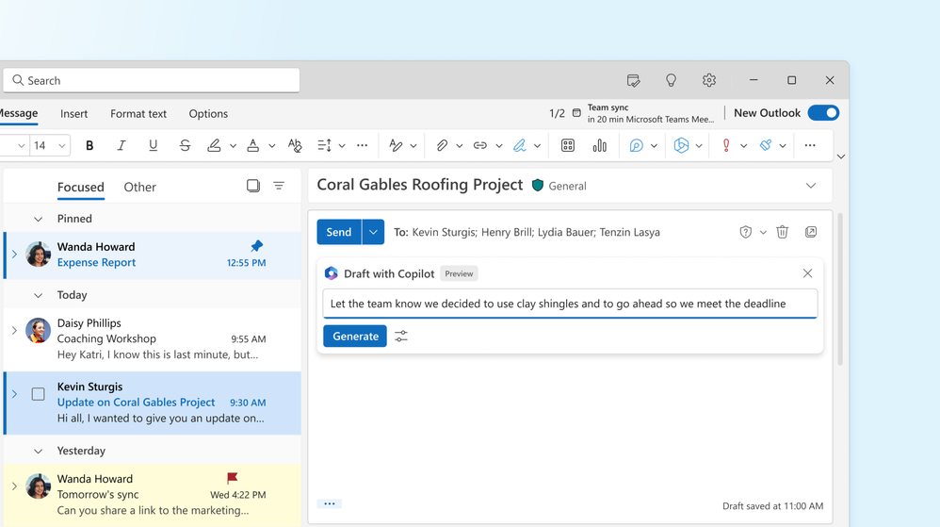Focus the Search box
The image size is (940, 527).
(x=151, y=80)
